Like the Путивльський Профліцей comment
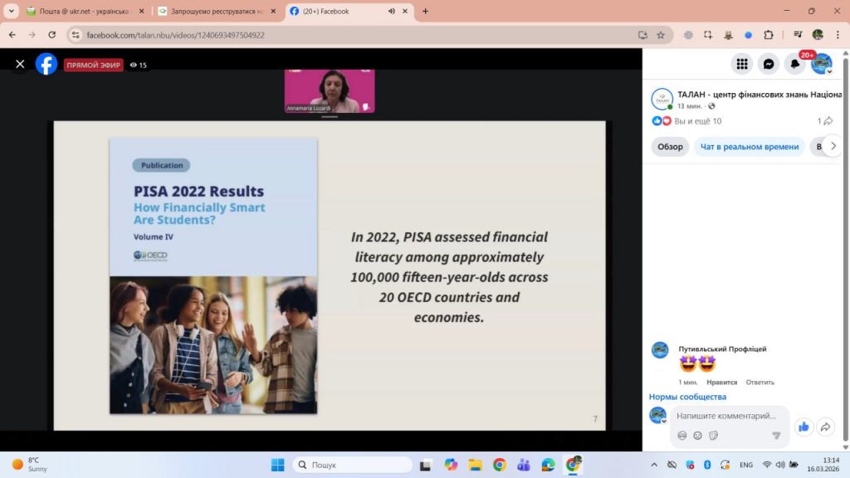This screenshot has width=850, height=478. 721,382
